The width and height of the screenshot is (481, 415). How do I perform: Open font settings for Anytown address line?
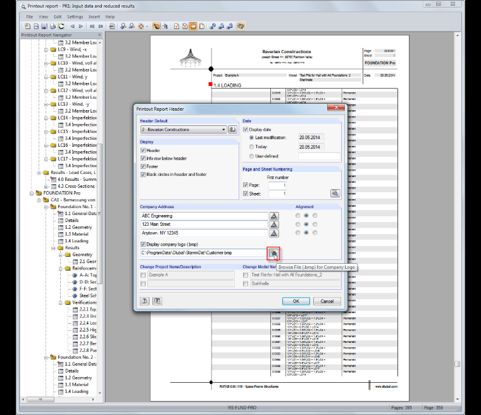[x=274, y=233]
